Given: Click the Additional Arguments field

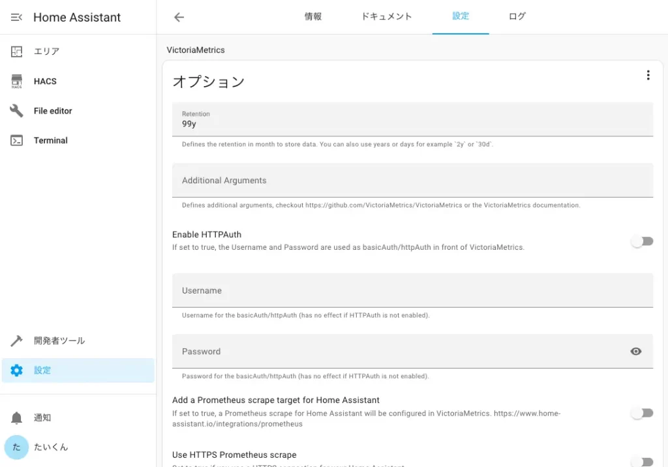Looking at the screenshot, I should click(412, 180).
